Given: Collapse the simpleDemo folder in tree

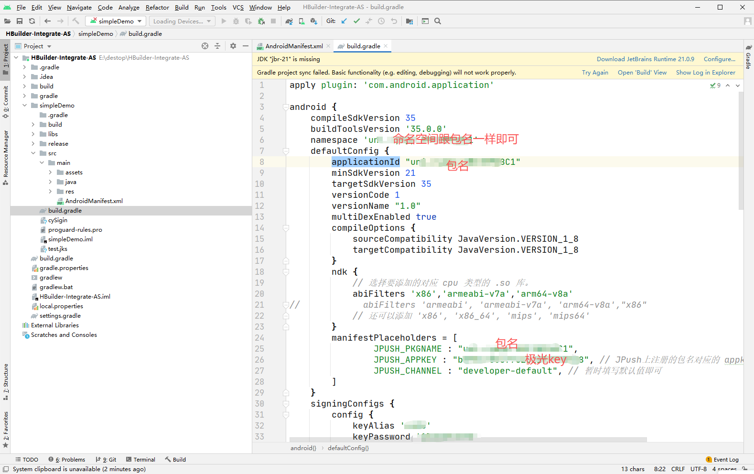Looking at the screenshot, I should (x=24, y=105).
